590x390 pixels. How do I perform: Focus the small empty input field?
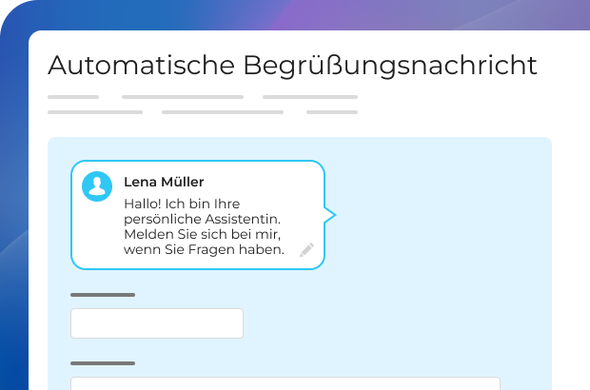coord(157,323)
